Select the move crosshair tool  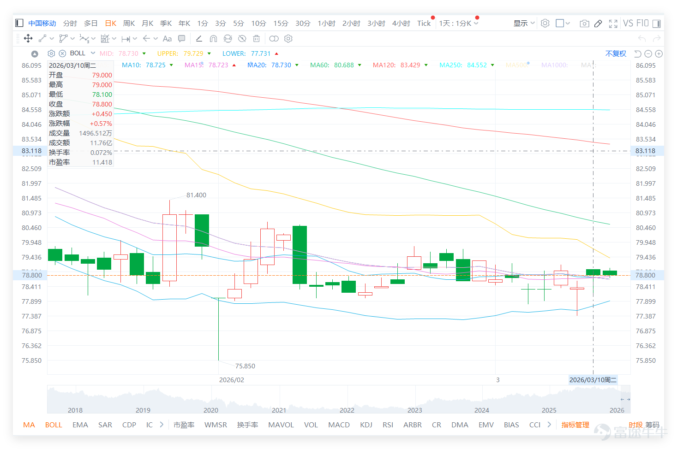(x=28, y=39)
